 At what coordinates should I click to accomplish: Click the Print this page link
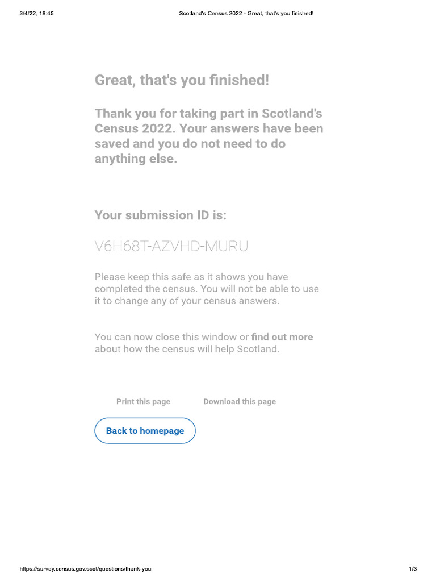[143, 401]
